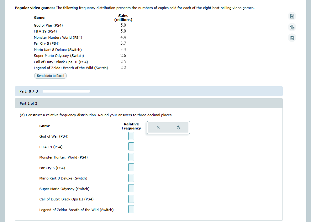This screenshot has width=311, height=222.
Task: Click the Relative Frequency column header
Action: point(131,126)
